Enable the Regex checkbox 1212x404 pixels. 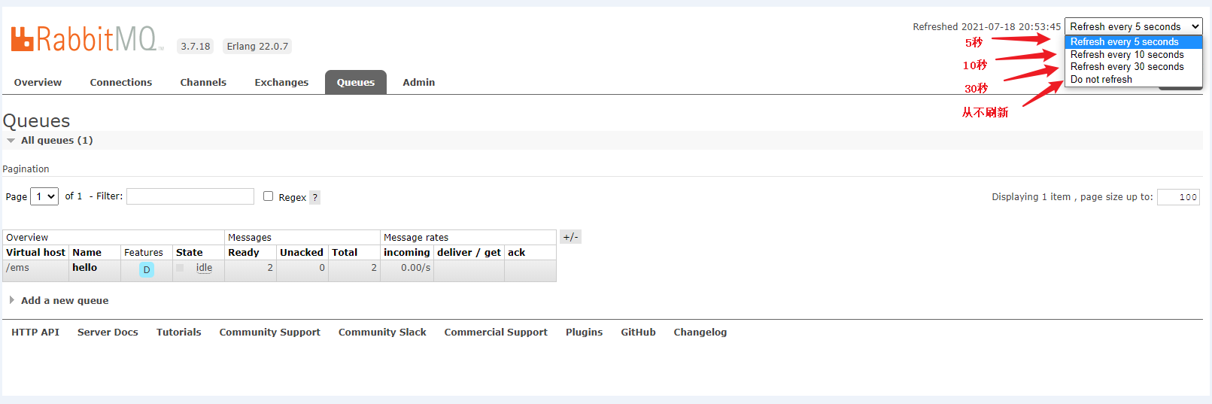(268, 196)
